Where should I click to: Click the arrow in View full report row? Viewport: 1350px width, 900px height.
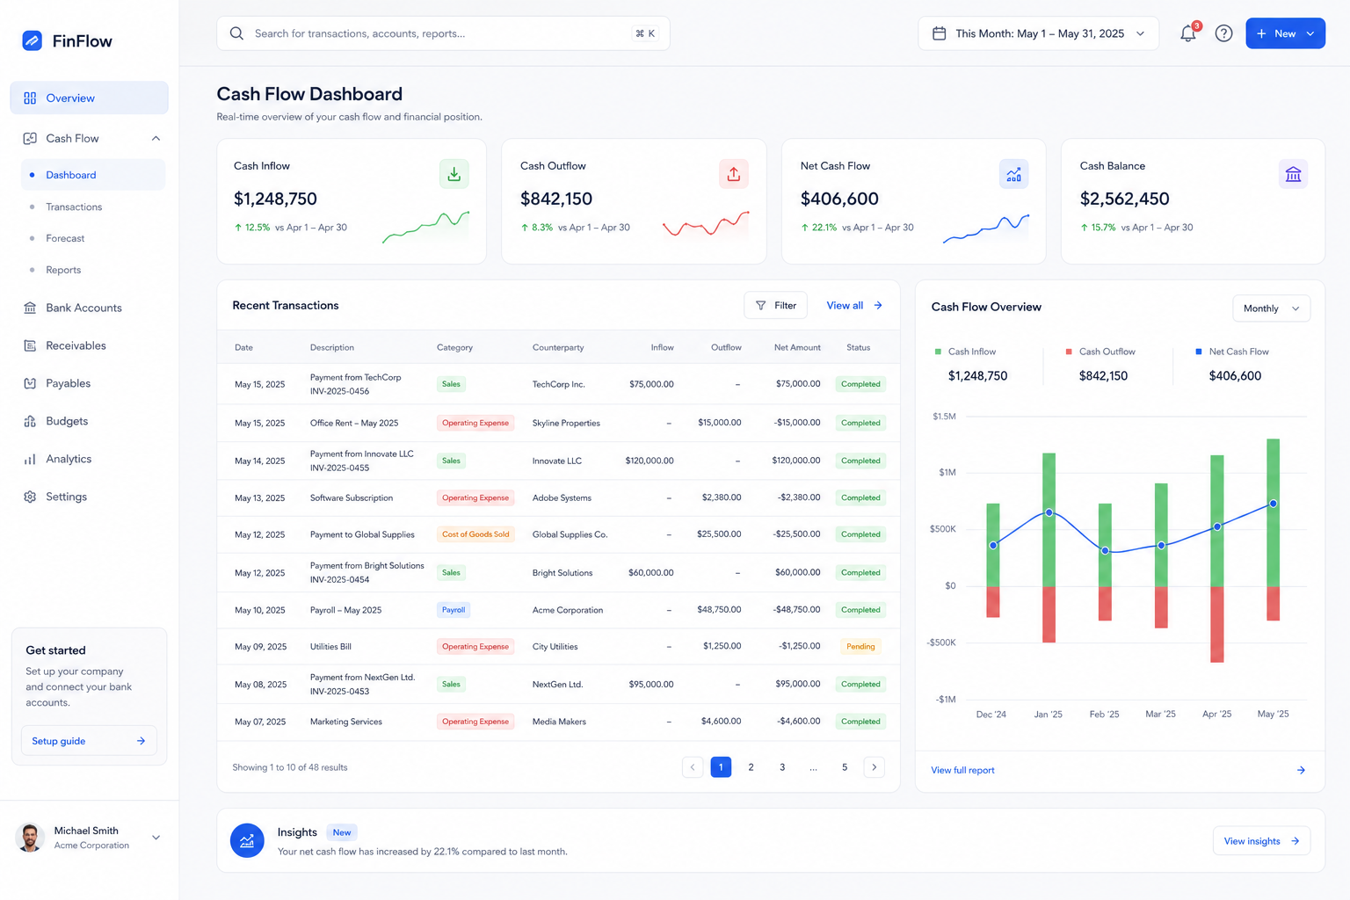pos(1301,770)
